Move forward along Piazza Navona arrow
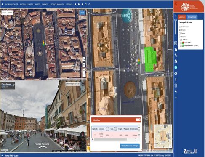The width and height of the screenshot is (205, 157). [x=43, y=147]
